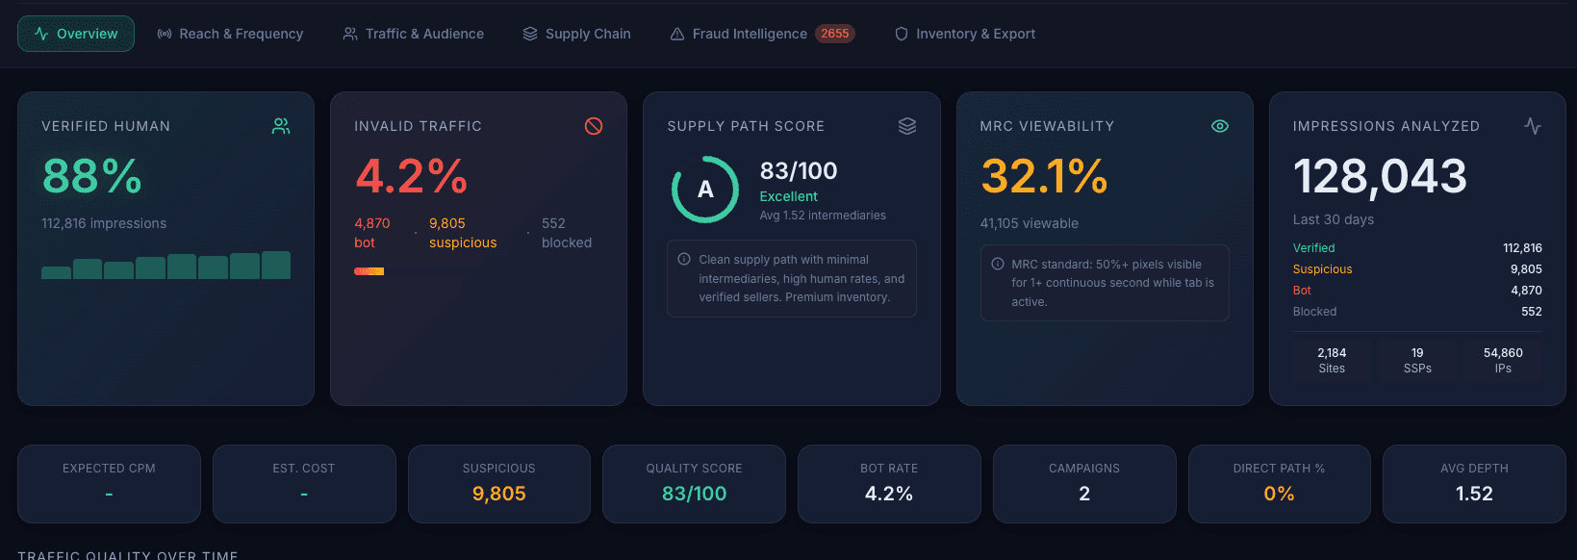Click Avg 1.52 intermediaries text

tap(823, 216)
